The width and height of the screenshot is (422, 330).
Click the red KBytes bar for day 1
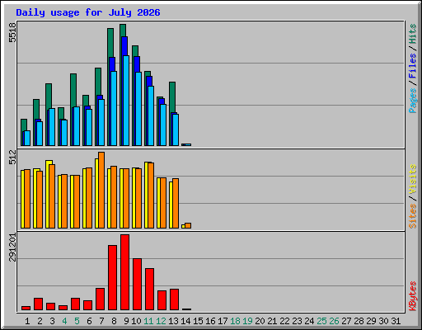[x=26, y=308]
